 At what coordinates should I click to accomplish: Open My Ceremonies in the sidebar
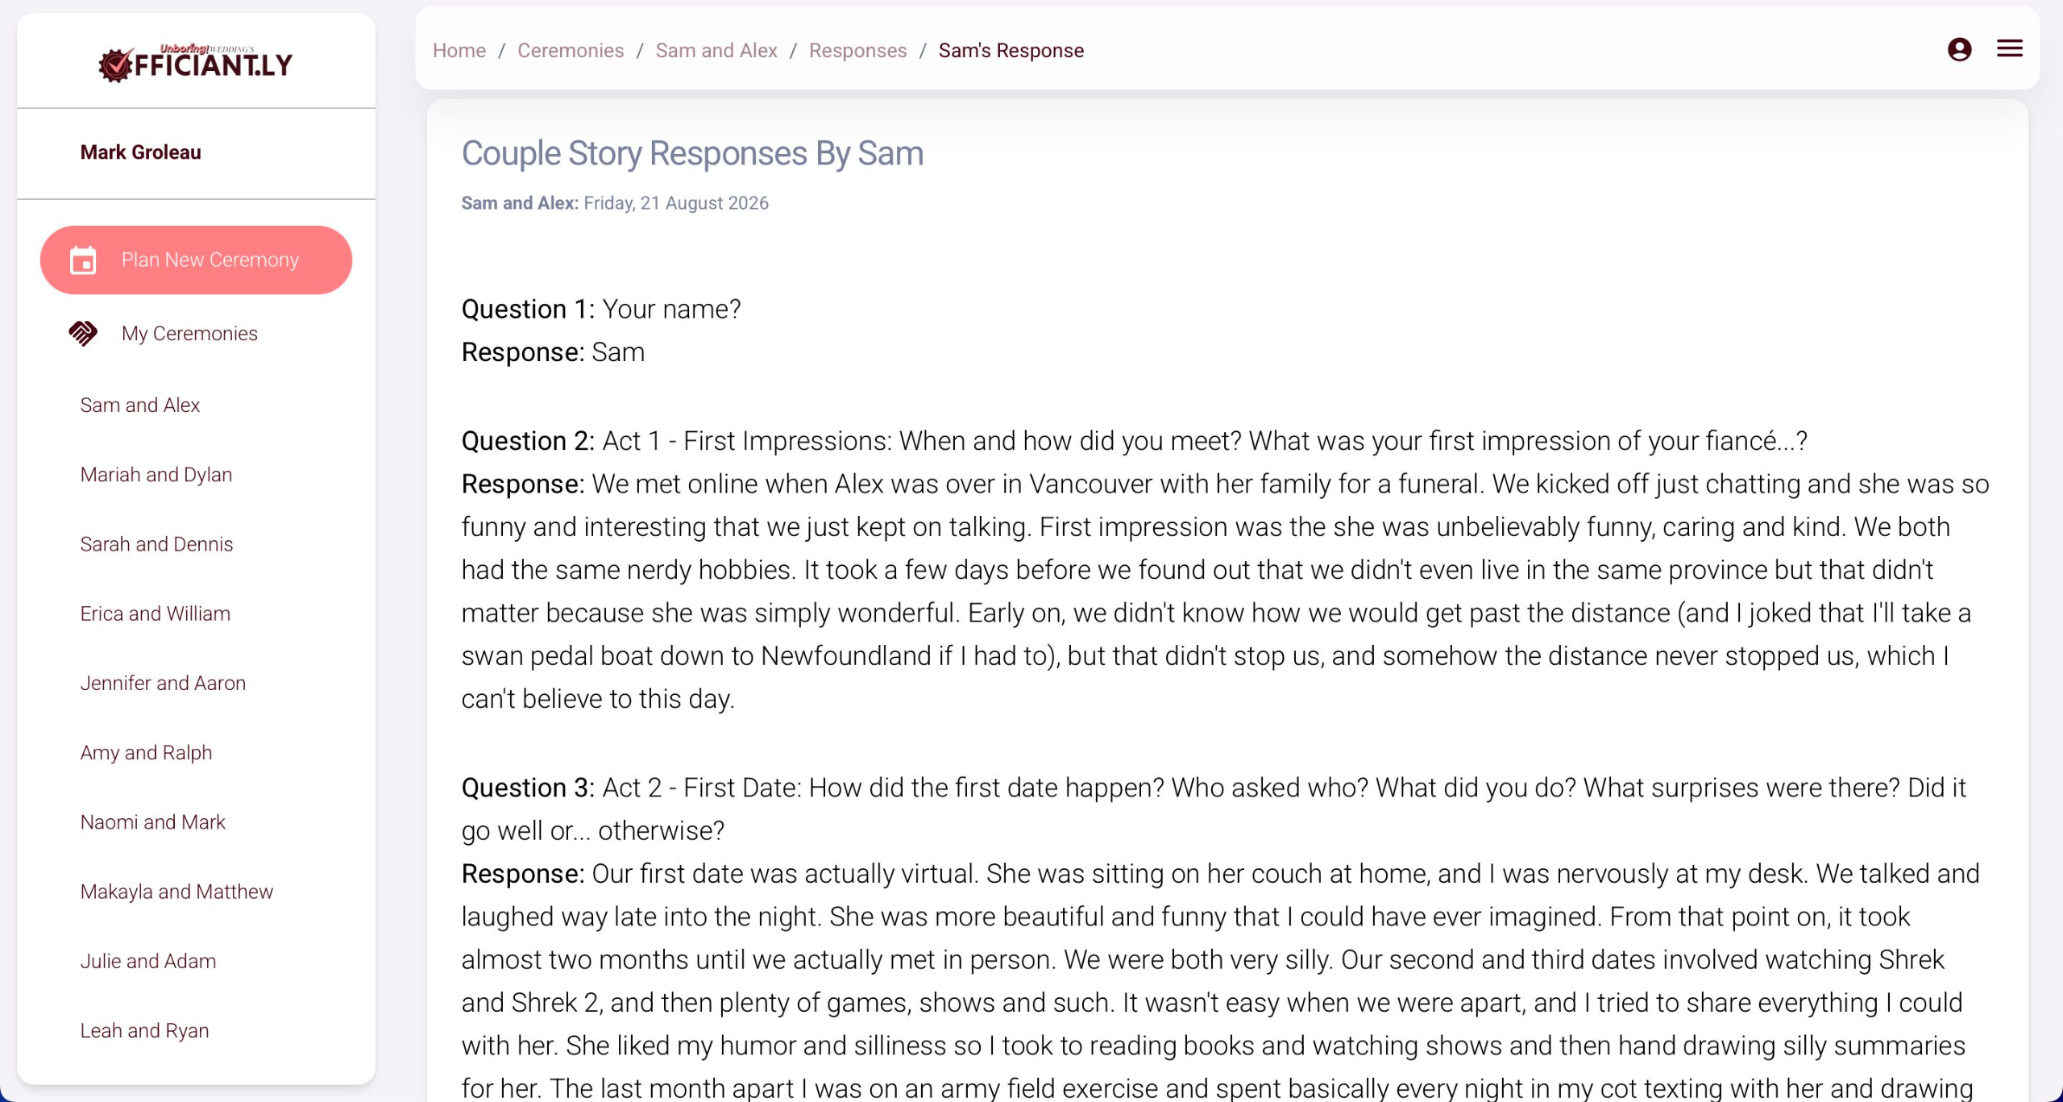click(189, 333)
